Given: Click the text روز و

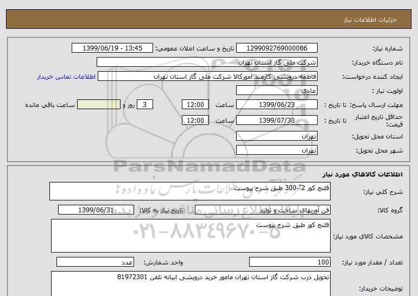Looking at the screenshot, I should (129, 105).
